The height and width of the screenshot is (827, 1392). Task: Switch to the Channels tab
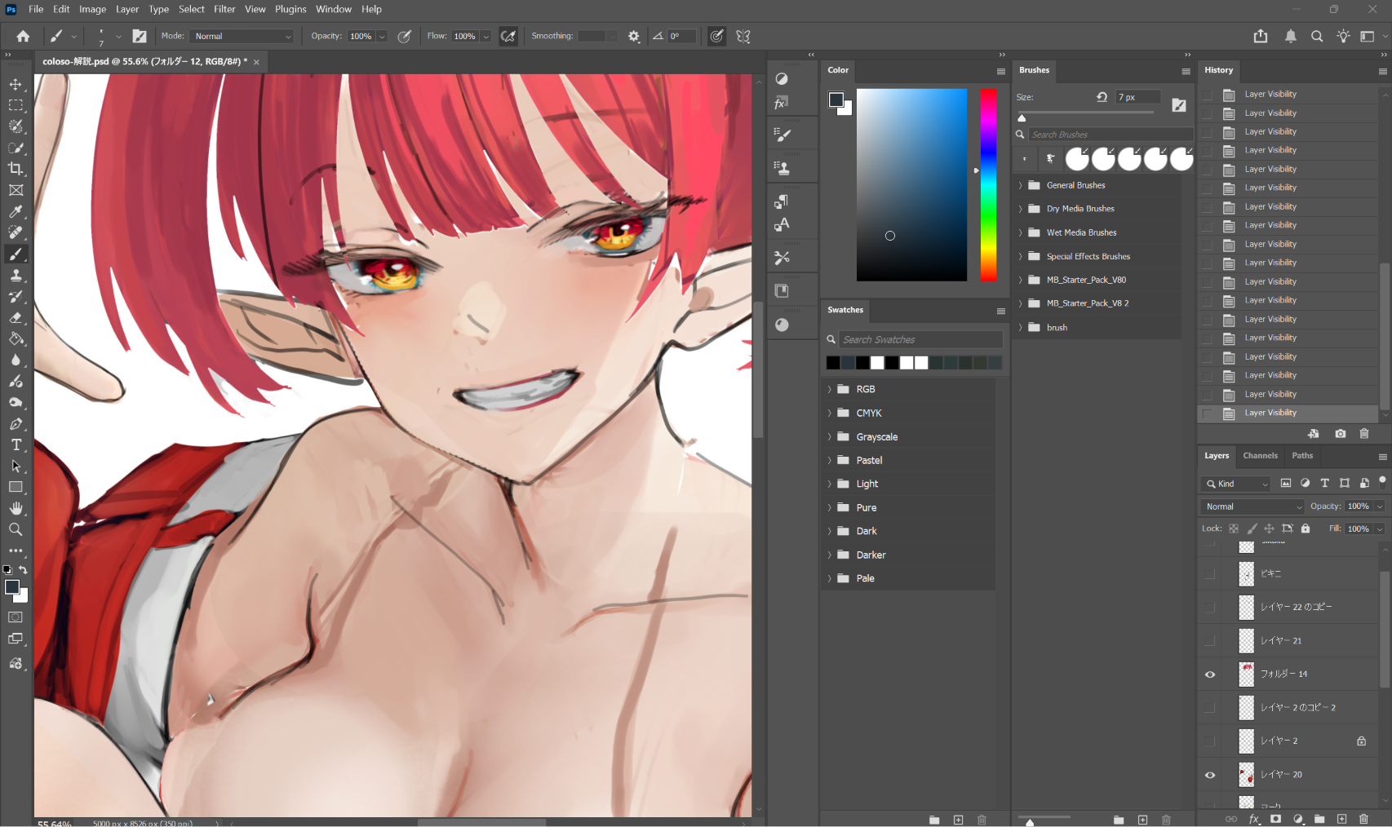tap(1260, 456)
